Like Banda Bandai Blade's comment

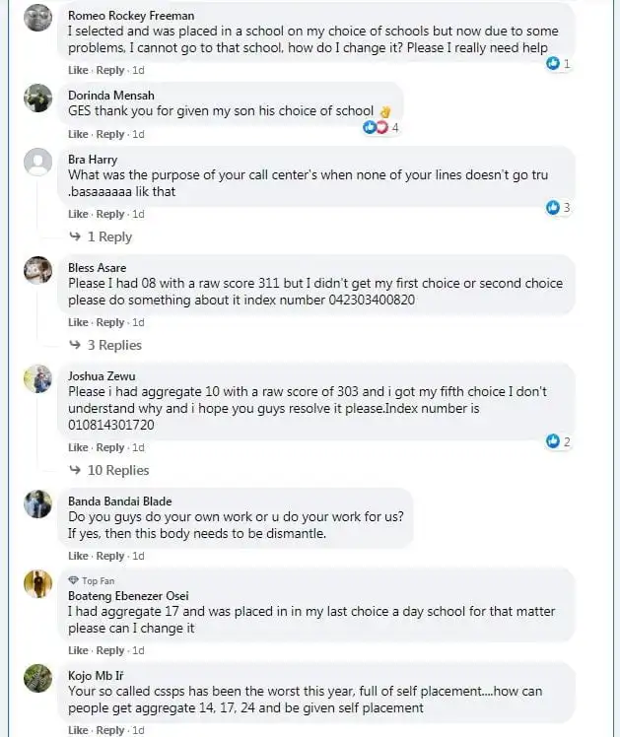[x=78, y=556]
